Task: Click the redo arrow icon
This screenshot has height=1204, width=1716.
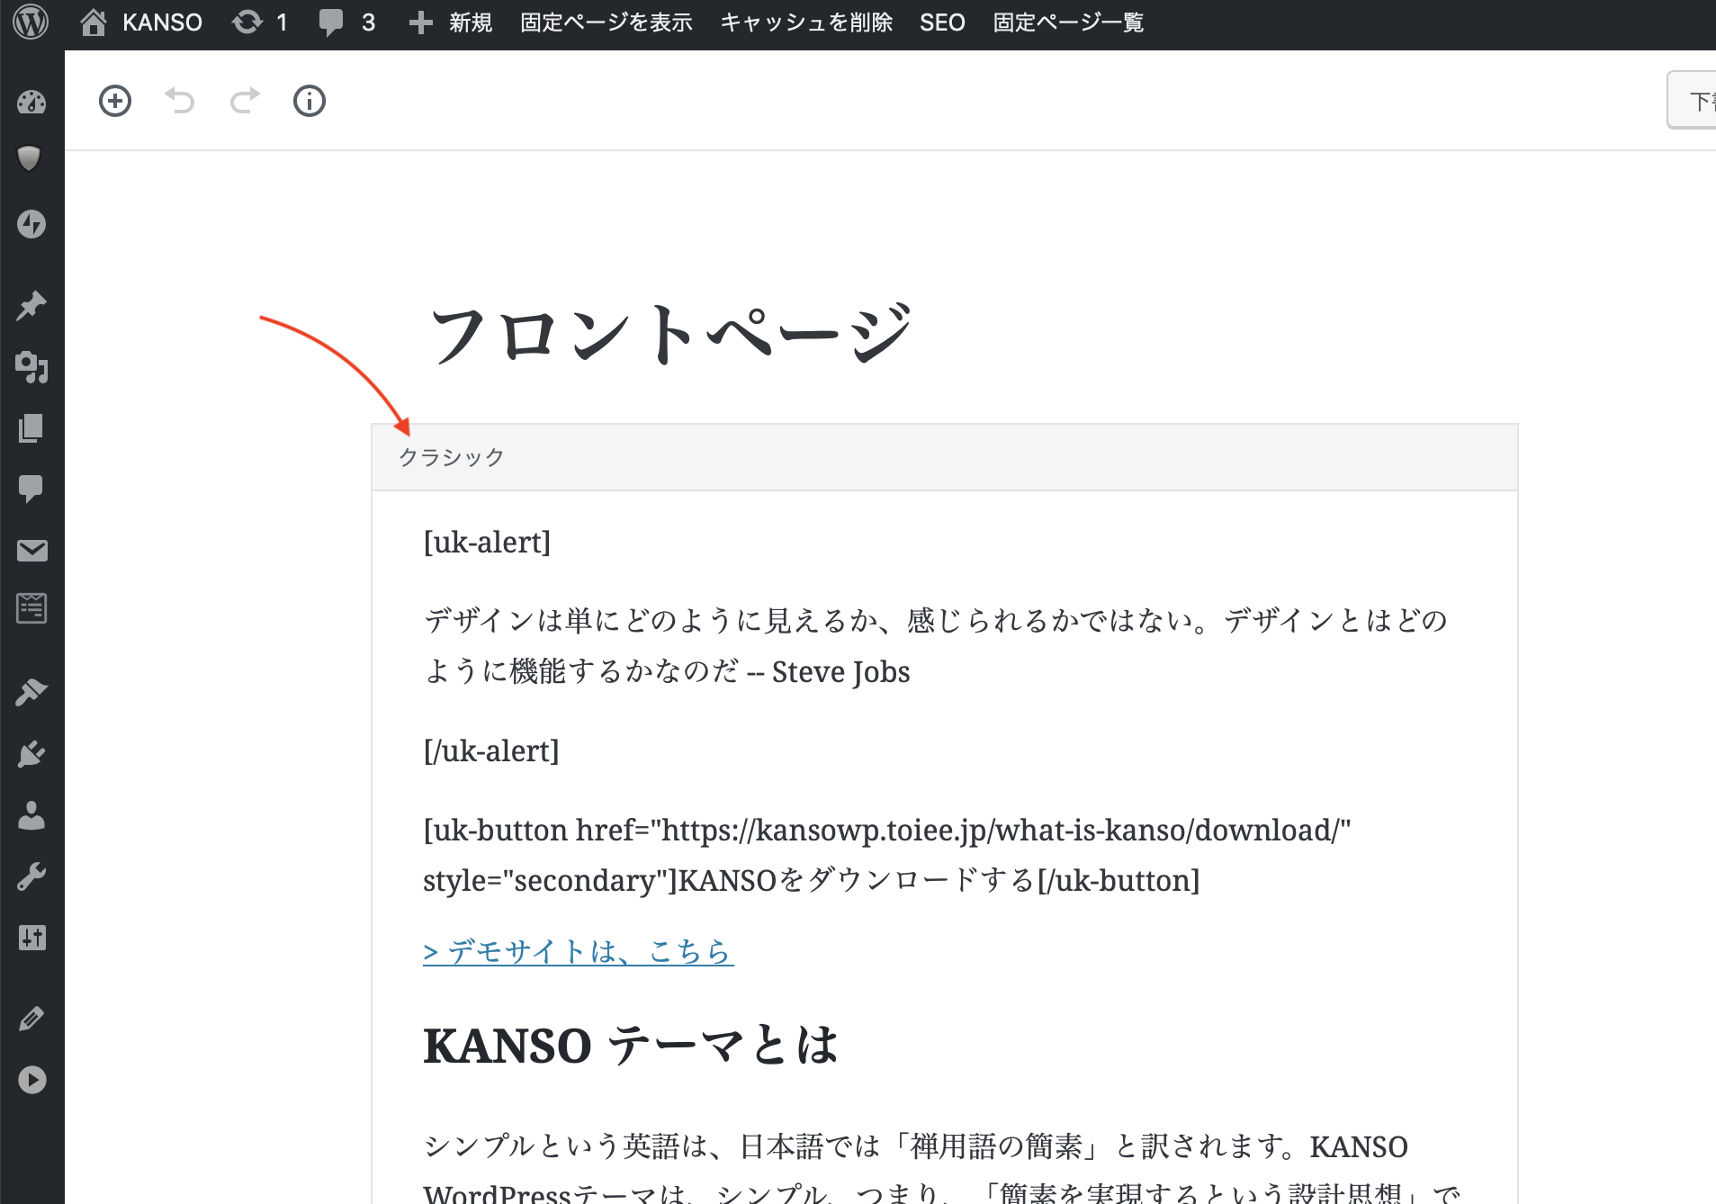Action: pyautogui.click(x=245, y=101)
